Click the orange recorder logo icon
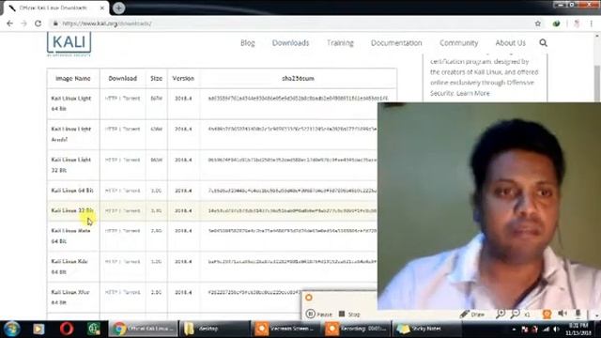This screenshot has height=338, width=601. [309, 298]
